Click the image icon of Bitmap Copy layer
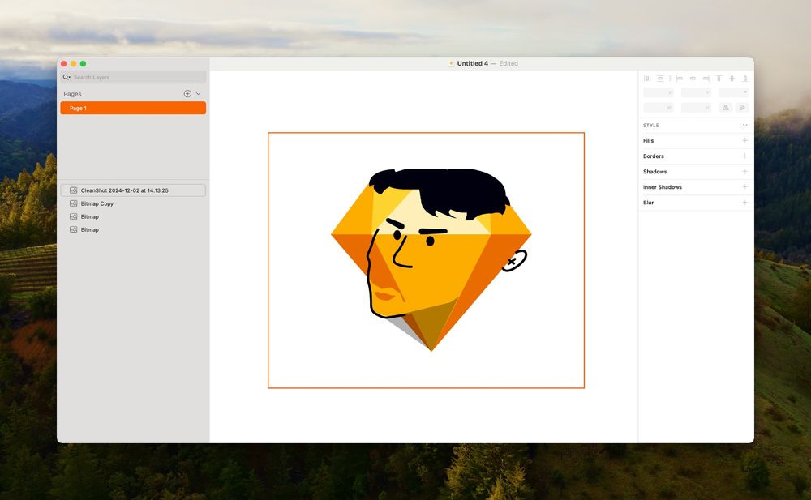 tap(74, 203)
